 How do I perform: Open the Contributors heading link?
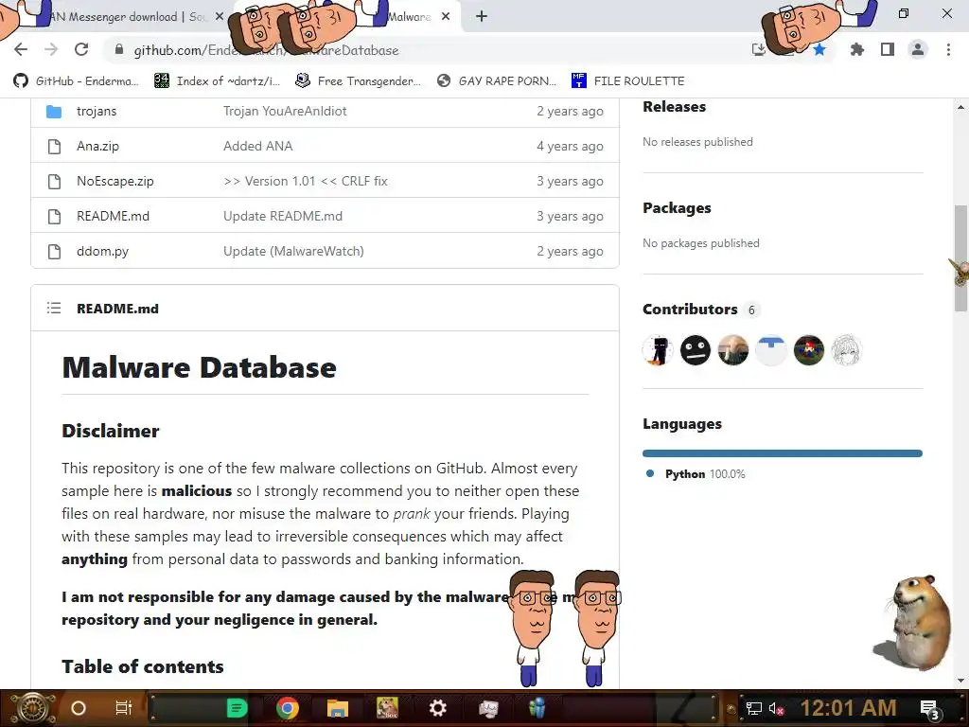[x=690, y=310]
